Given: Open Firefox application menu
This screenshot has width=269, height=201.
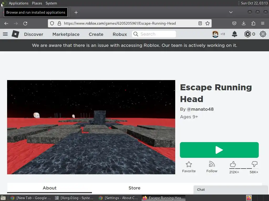Looking at the screenshot, I should 263,23.
